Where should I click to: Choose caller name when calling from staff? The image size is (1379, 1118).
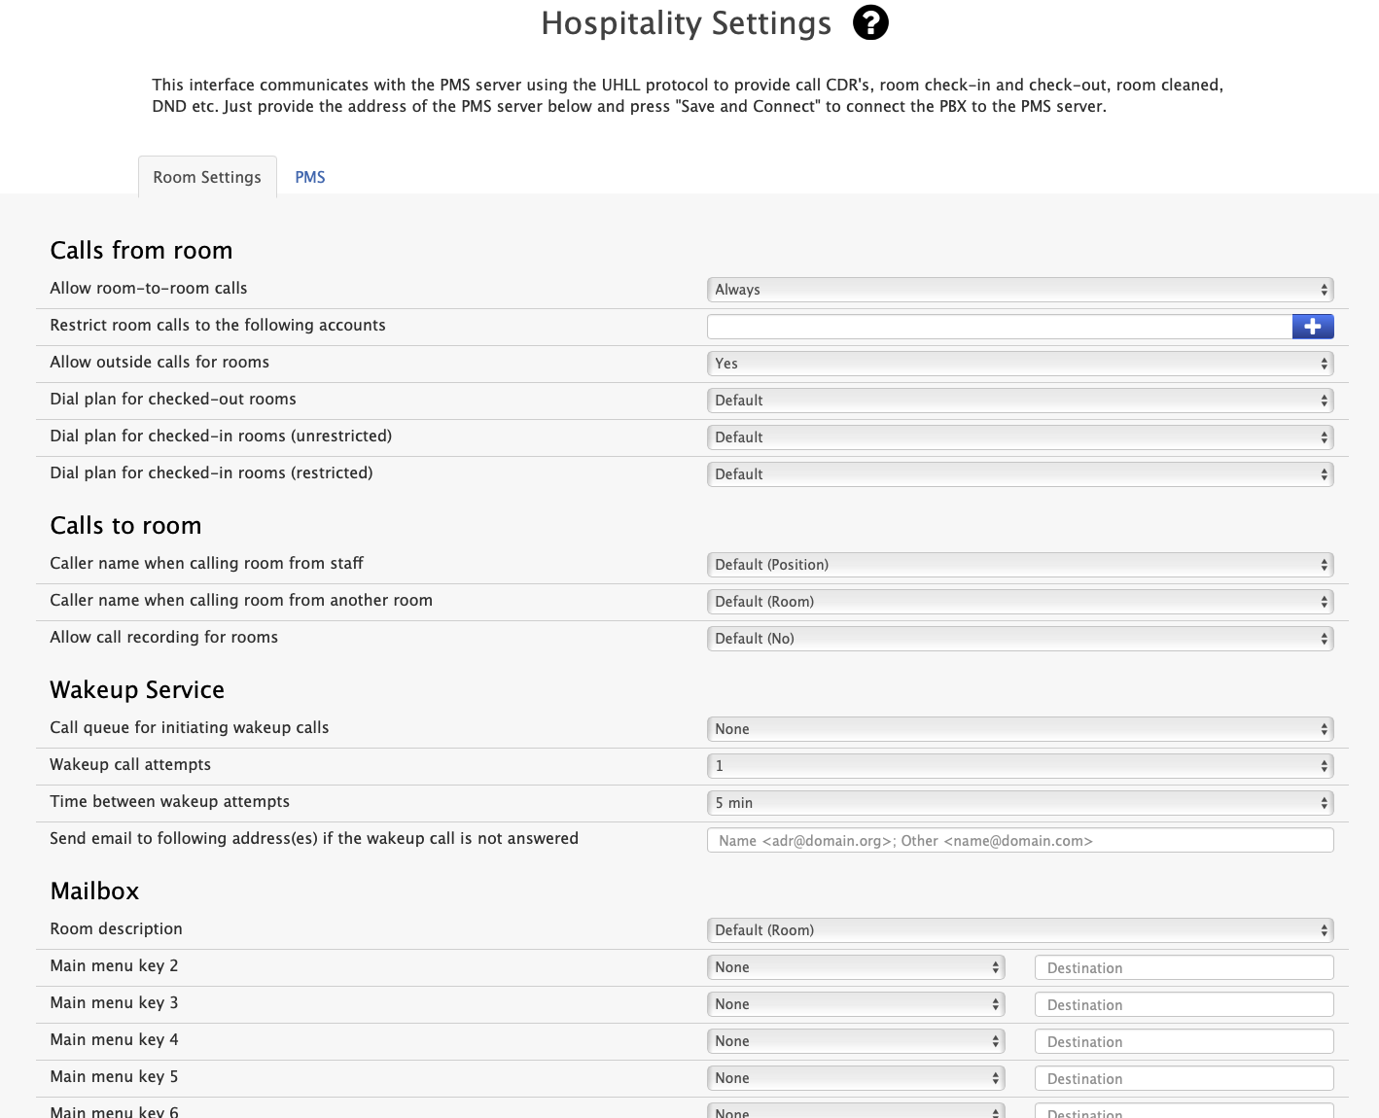click(1019, 565)
